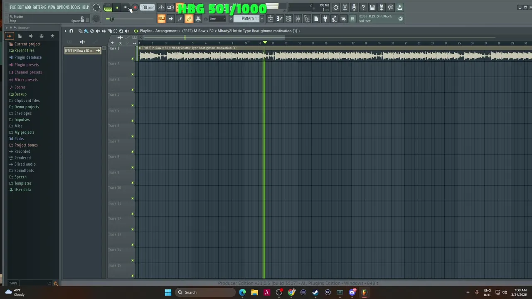
Task: Mute Track 5 green LED
Action: coord(133,121)
